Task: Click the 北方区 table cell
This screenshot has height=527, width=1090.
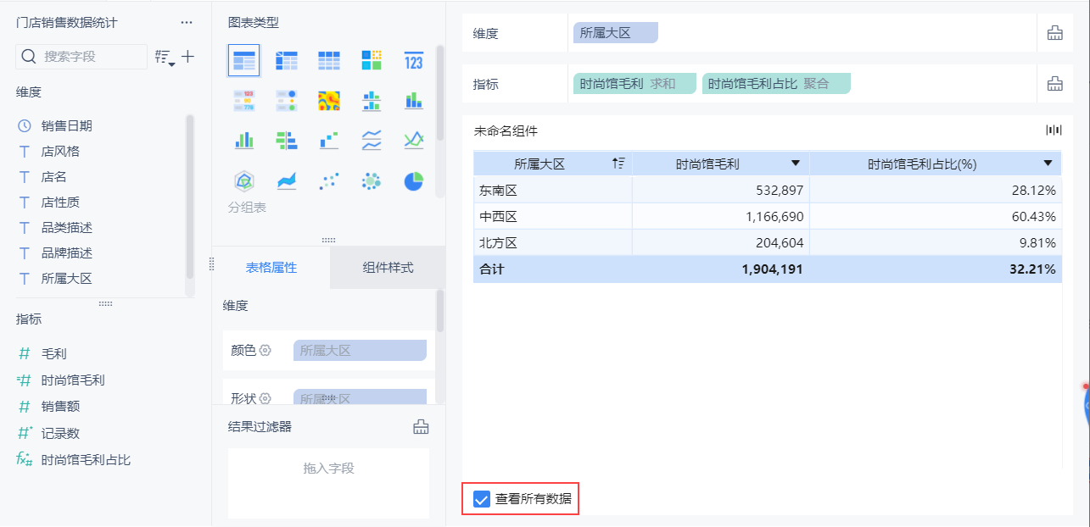Action: [553, 242]
